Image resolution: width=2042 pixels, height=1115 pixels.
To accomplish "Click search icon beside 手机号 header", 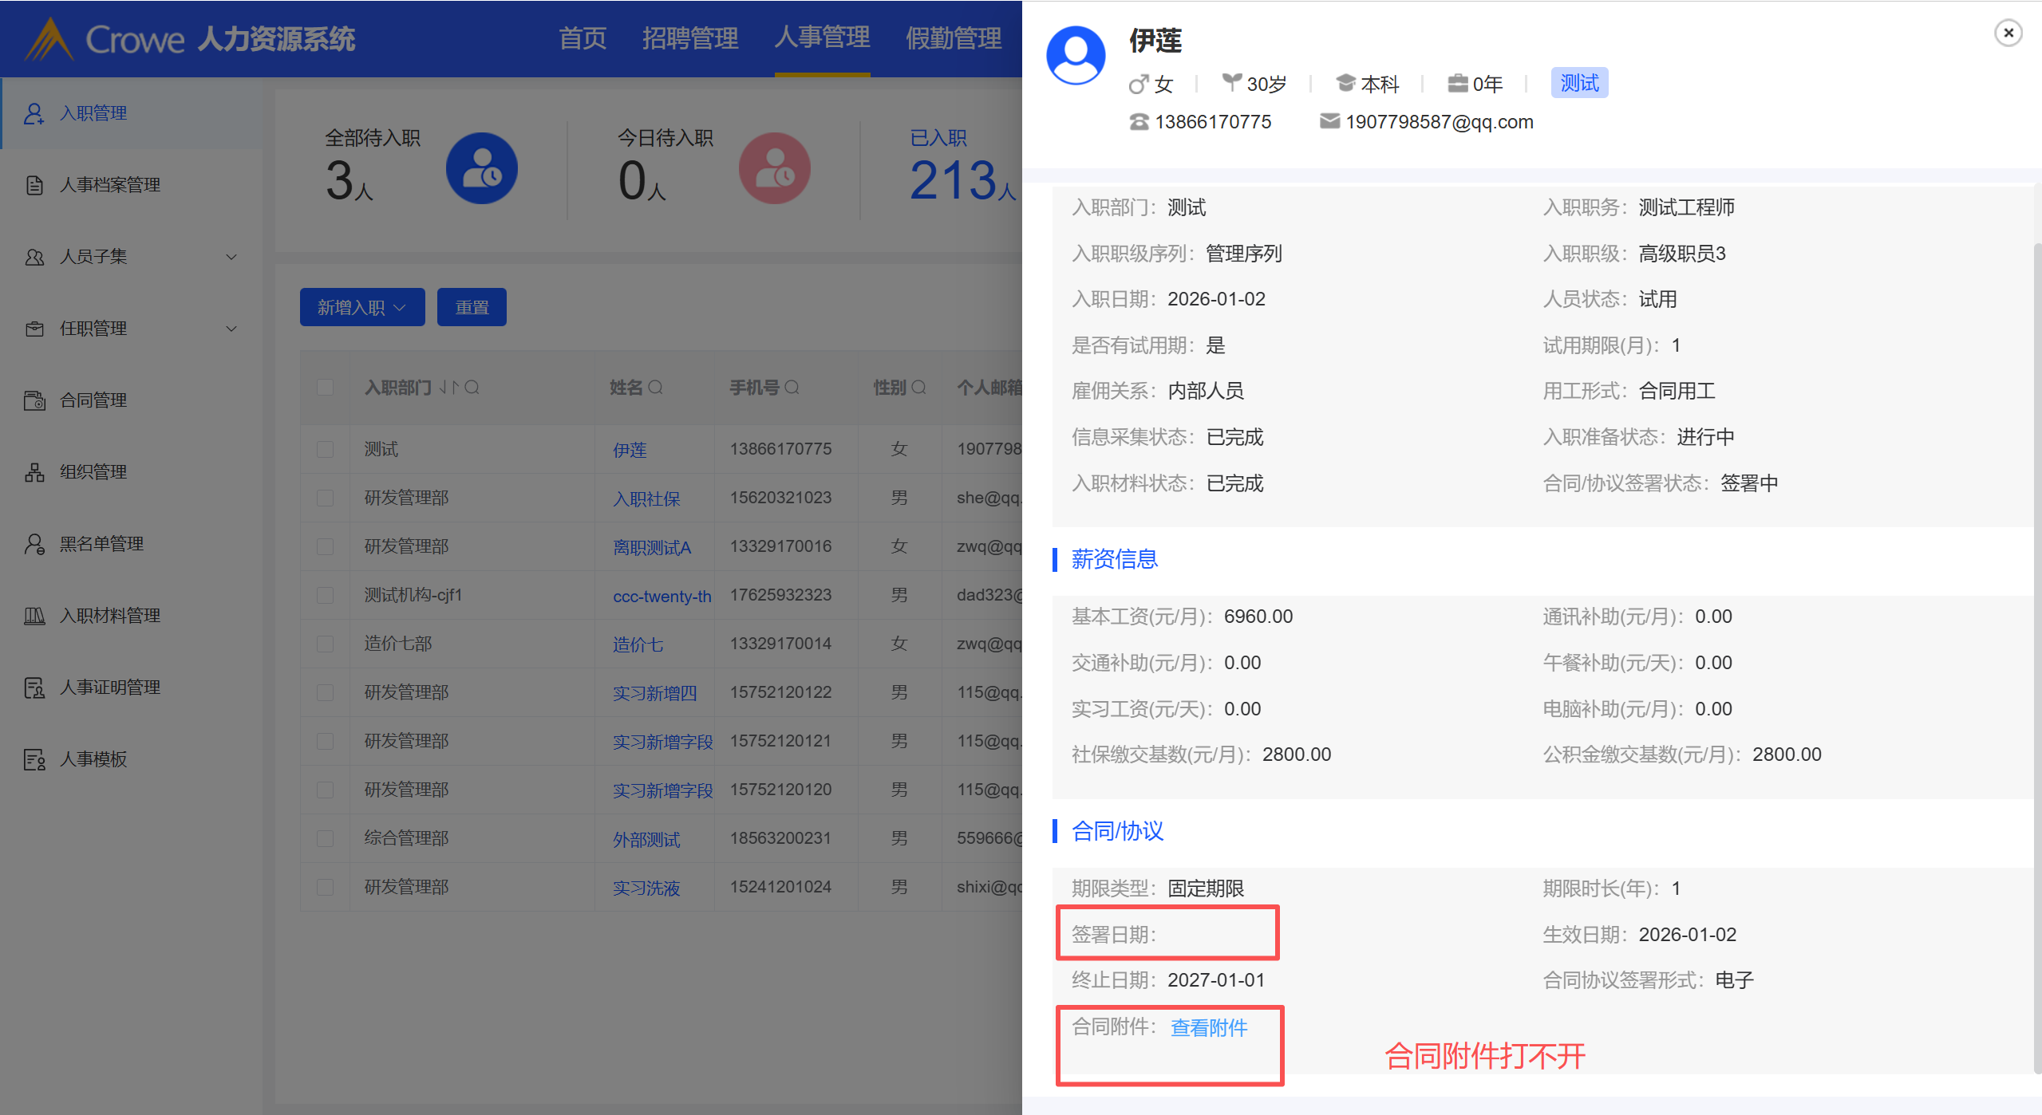I will point(792,388).
